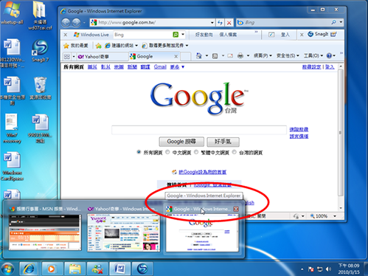This screenshot has height=276, width=368.
Task: Click the green Windows Live search button
Action: click(x=176, y=35)
